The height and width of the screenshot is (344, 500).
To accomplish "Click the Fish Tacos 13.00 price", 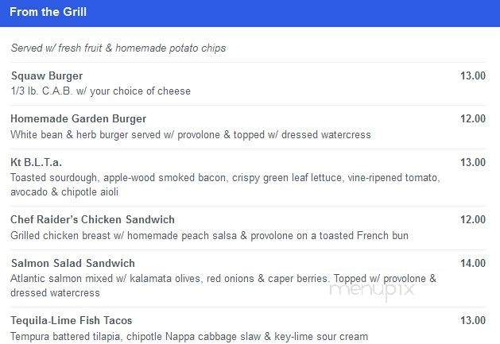I will click(473, 320).
